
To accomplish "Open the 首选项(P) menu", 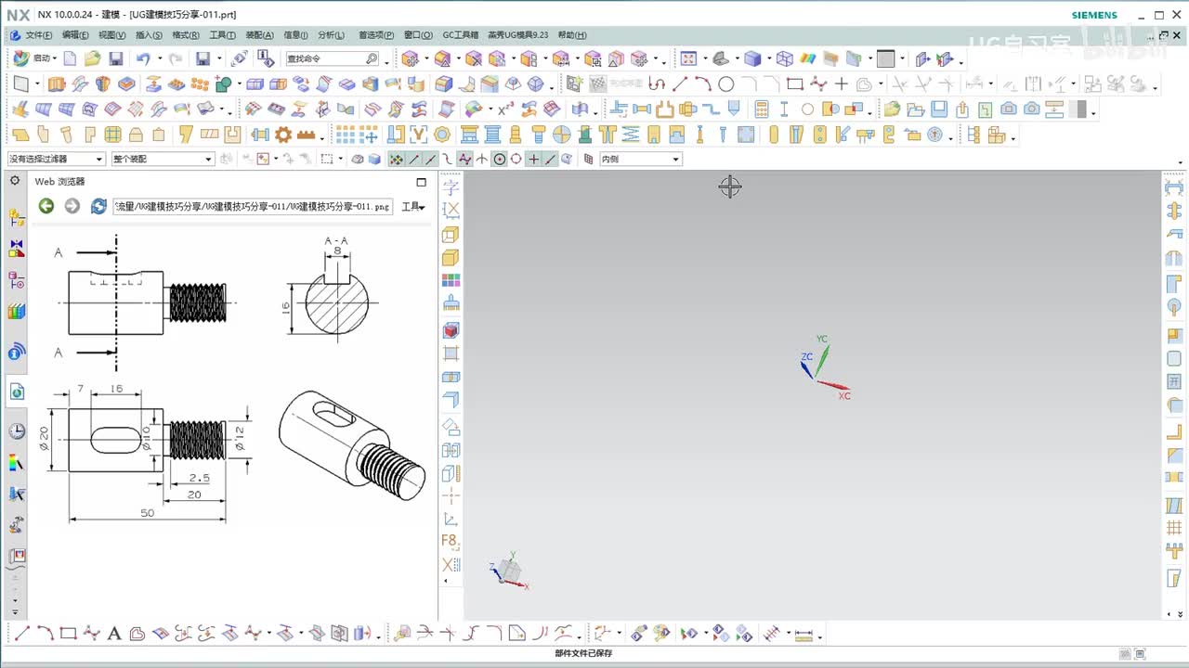I will [x=376, y=35].
